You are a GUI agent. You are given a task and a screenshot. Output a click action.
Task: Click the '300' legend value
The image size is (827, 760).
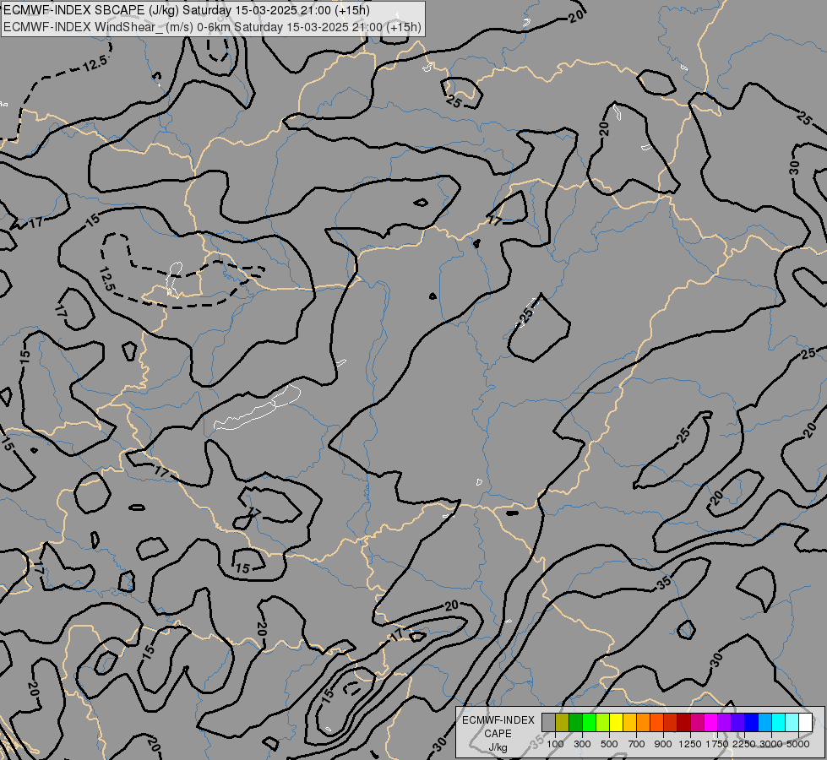pos(582,744)
